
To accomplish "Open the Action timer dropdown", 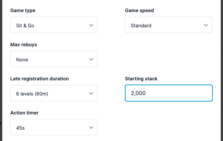I will pyautogui.click(x=54, y=127).
